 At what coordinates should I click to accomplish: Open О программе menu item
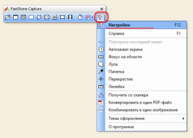pyautogui.click(x=142, y=127)
